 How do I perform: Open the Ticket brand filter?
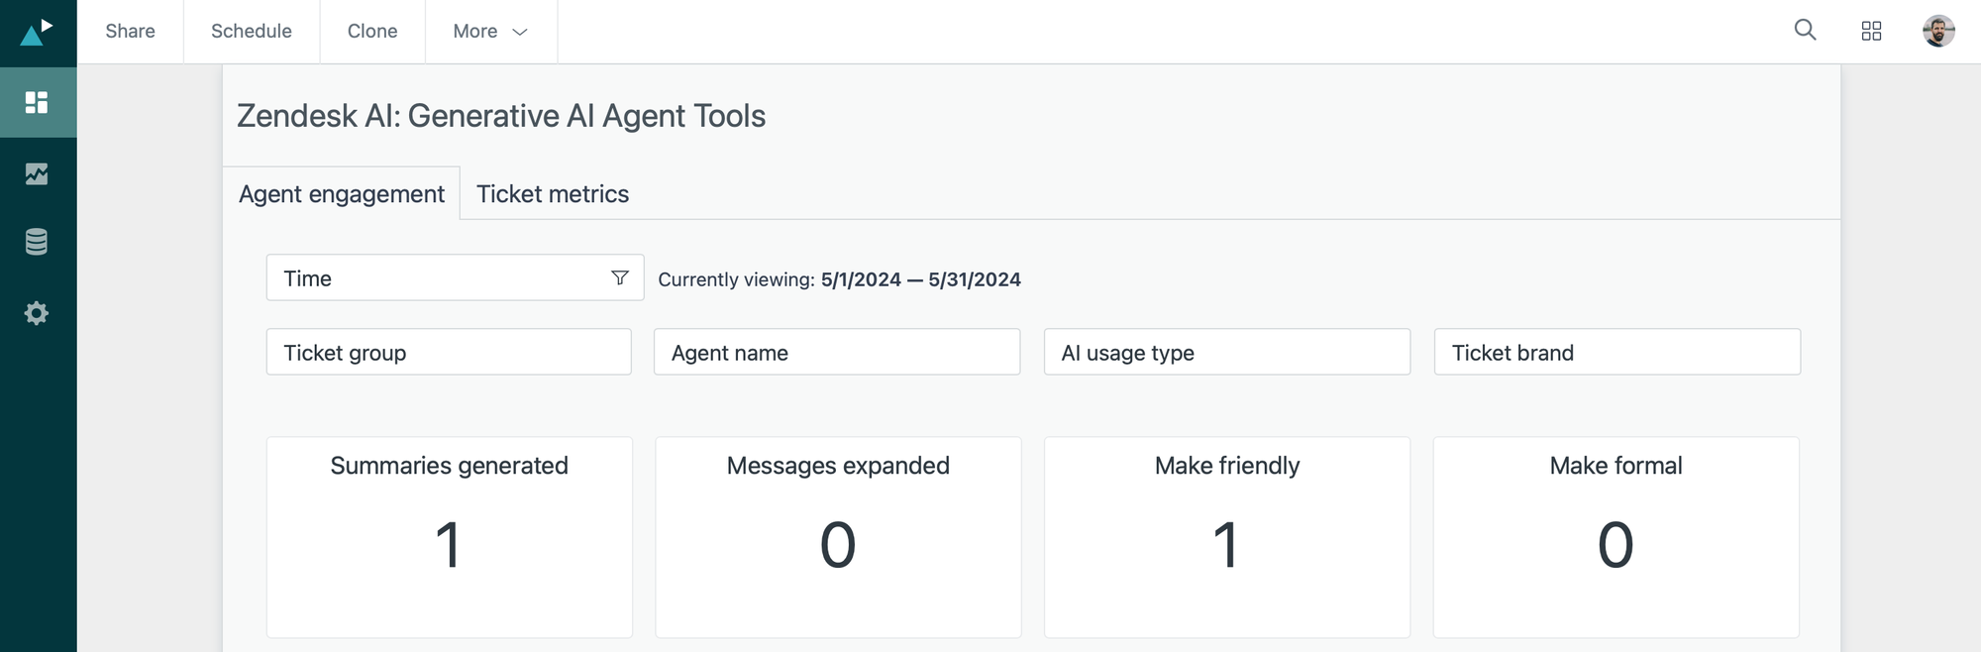pyautogui.click(x=1616, y=353)
